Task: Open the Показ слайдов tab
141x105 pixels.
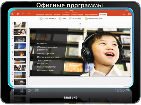Action: coord(77,15)
